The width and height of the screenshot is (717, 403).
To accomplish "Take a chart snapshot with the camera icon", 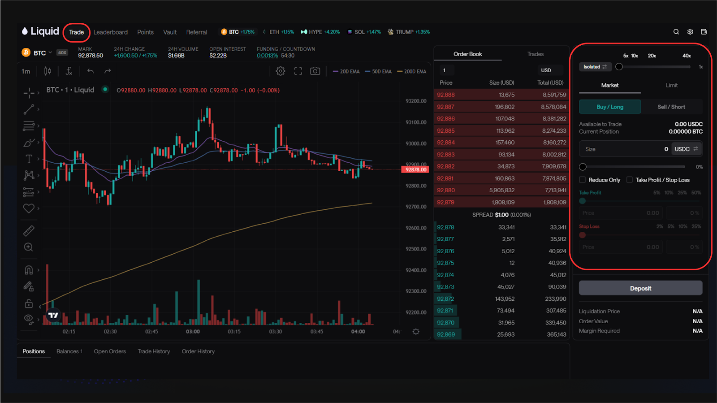I will 315,71.
